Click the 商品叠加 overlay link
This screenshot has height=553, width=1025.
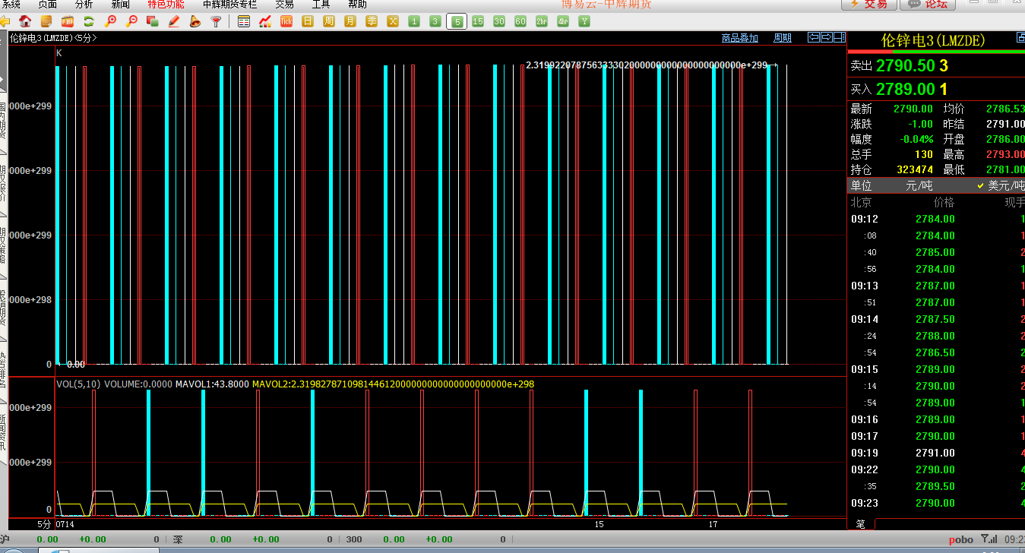click(x=739, y=38)
